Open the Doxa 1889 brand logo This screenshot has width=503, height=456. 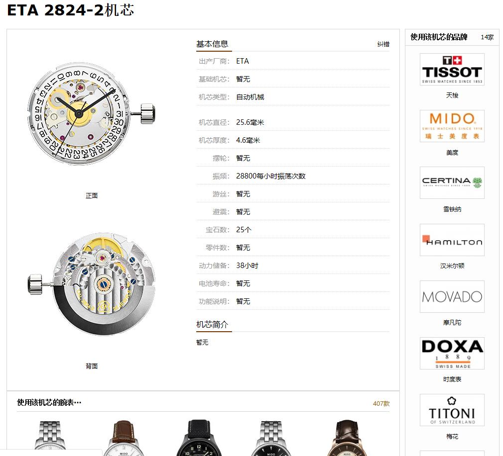[452, 353]
